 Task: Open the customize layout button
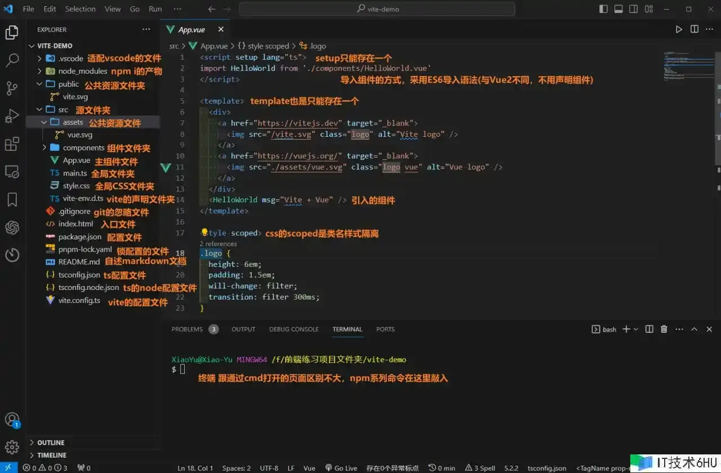click(649, 9)
